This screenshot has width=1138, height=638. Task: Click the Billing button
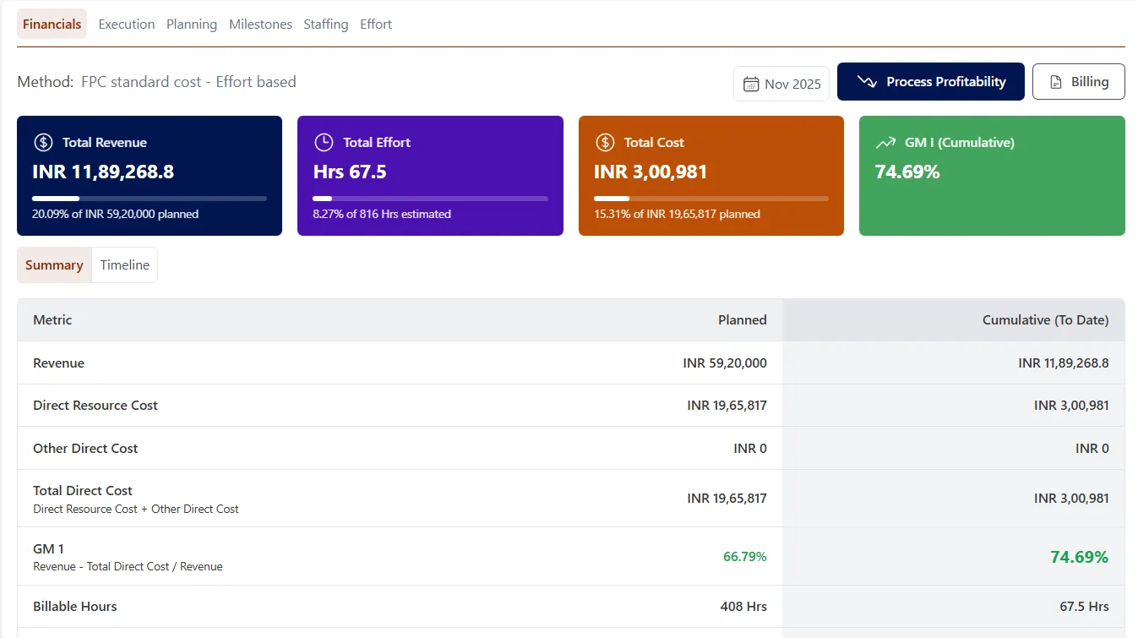click(1079, 82)
